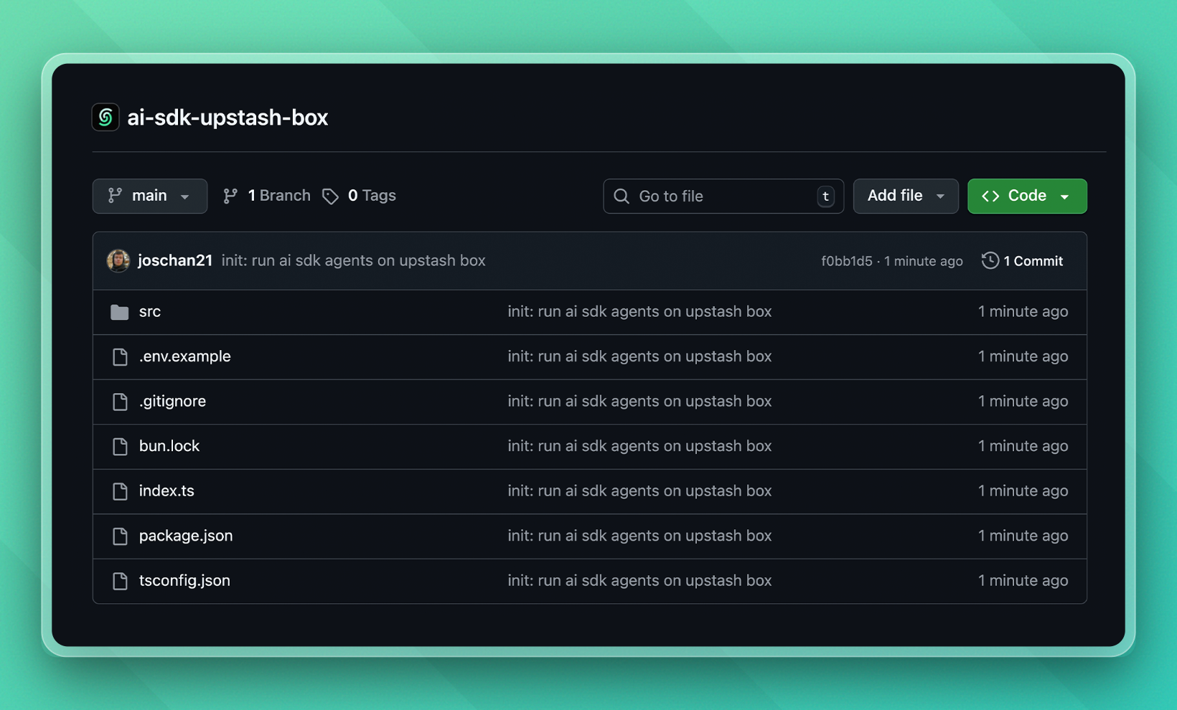Click the commit history clock icon
Image resolution: width=1177 pixels, height=710 pixels.
coord(990,260)
